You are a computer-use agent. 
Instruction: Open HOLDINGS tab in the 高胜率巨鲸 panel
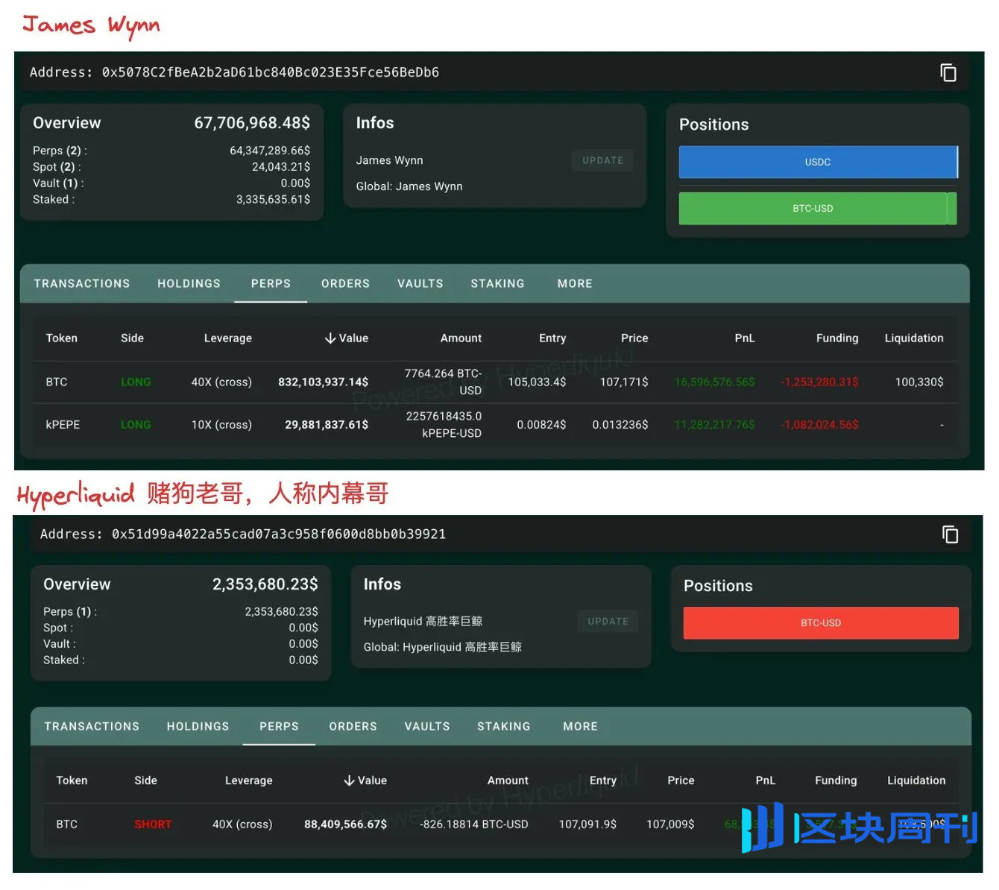click(198, 727)
